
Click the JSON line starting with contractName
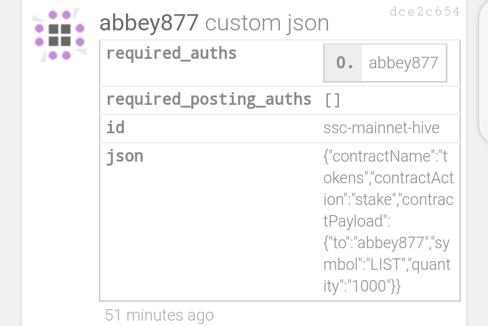(385, 156)
